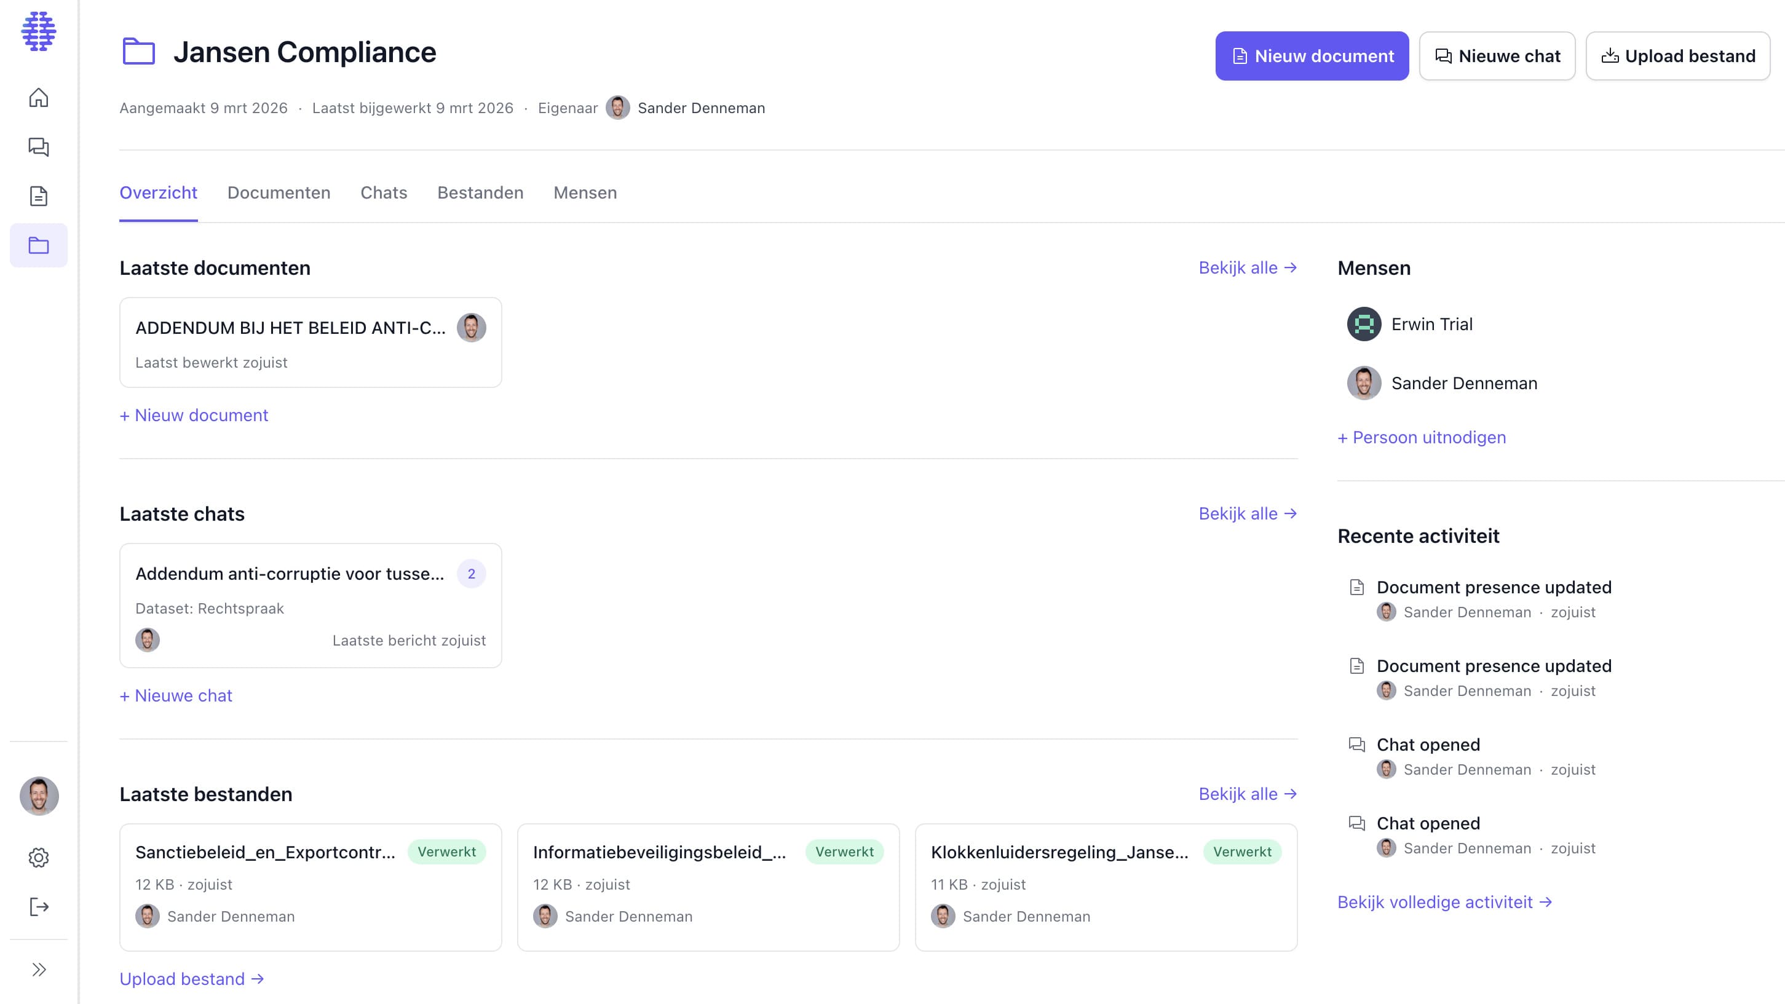Screen dimensions: 1785x1004
Task: Open Bekijk volledige activiteit link
Action: pyautogui.click(x=1444, y=902)
